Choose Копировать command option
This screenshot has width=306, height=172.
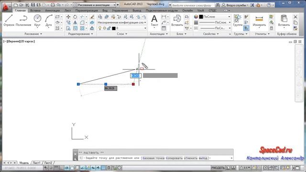coord(174,158)
